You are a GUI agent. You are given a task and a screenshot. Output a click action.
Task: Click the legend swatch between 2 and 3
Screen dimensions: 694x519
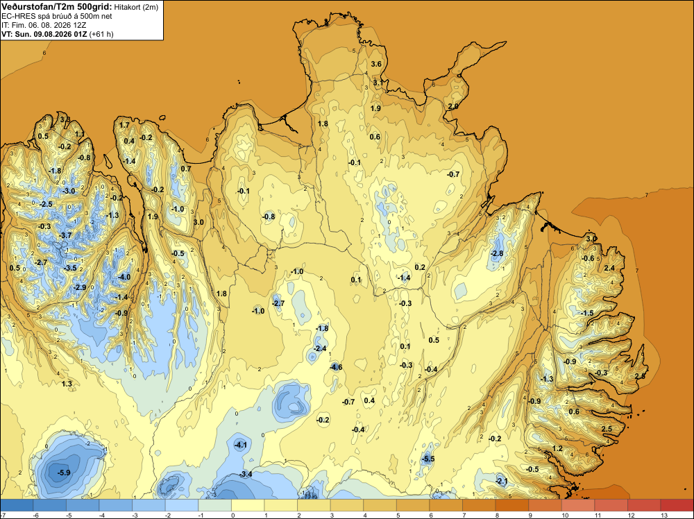314,505
